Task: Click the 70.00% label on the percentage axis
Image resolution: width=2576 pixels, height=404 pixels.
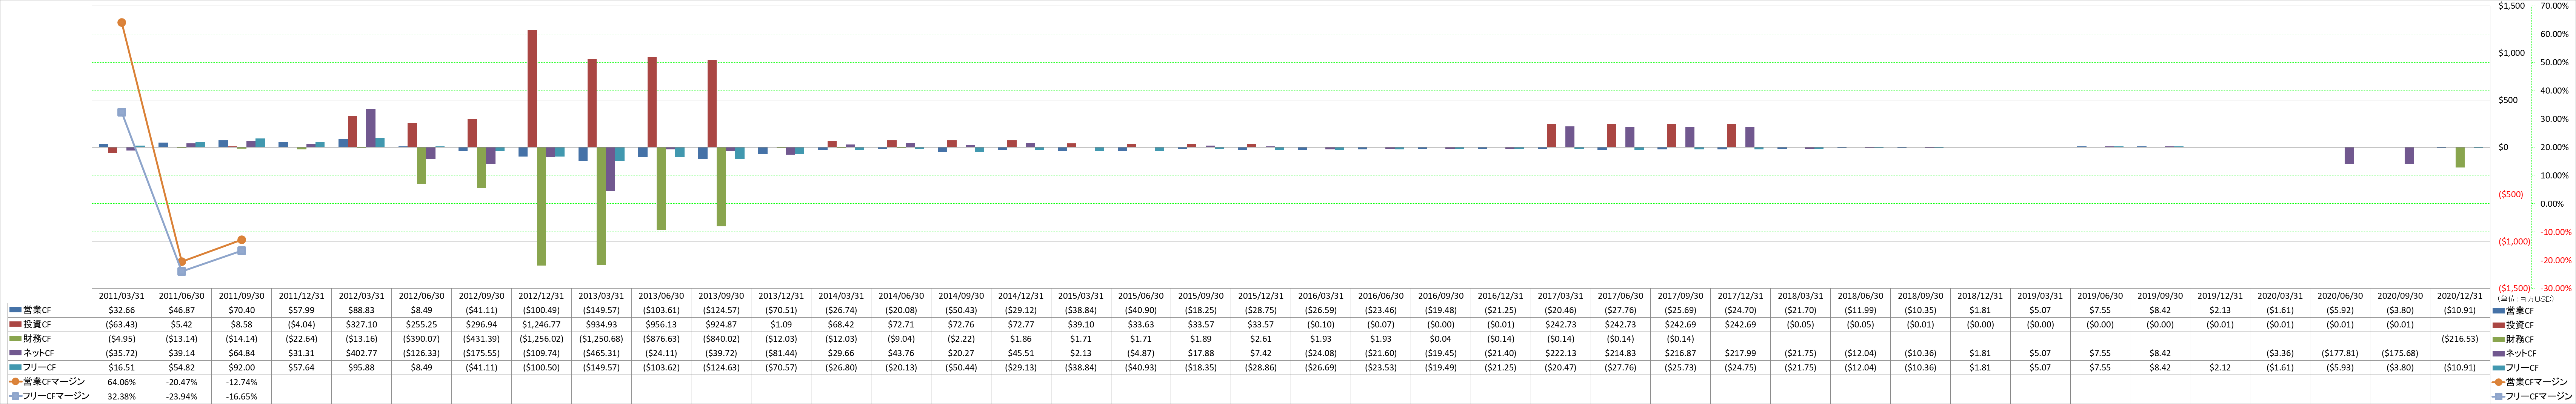Action: 2555,6
